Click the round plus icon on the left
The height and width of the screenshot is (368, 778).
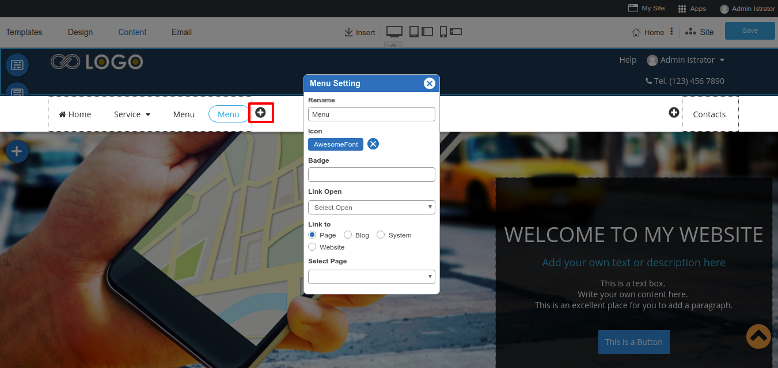pyautogui.click(x=17, y=151)
